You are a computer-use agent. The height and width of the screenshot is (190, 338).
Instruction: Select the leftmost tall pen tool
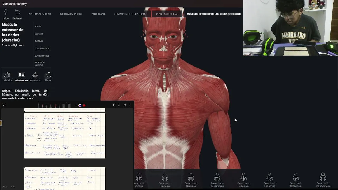39,105
